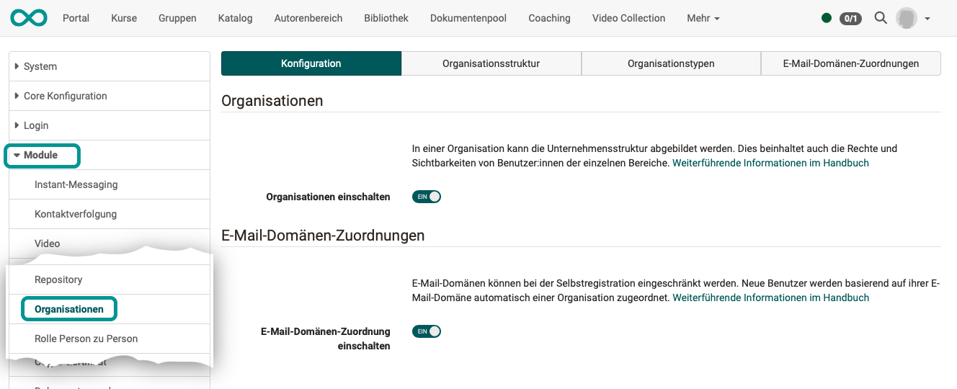The width and height of the screenshot is (957, 389).
Task: Select the Konfiguration tab
Action: coord(311,63)
